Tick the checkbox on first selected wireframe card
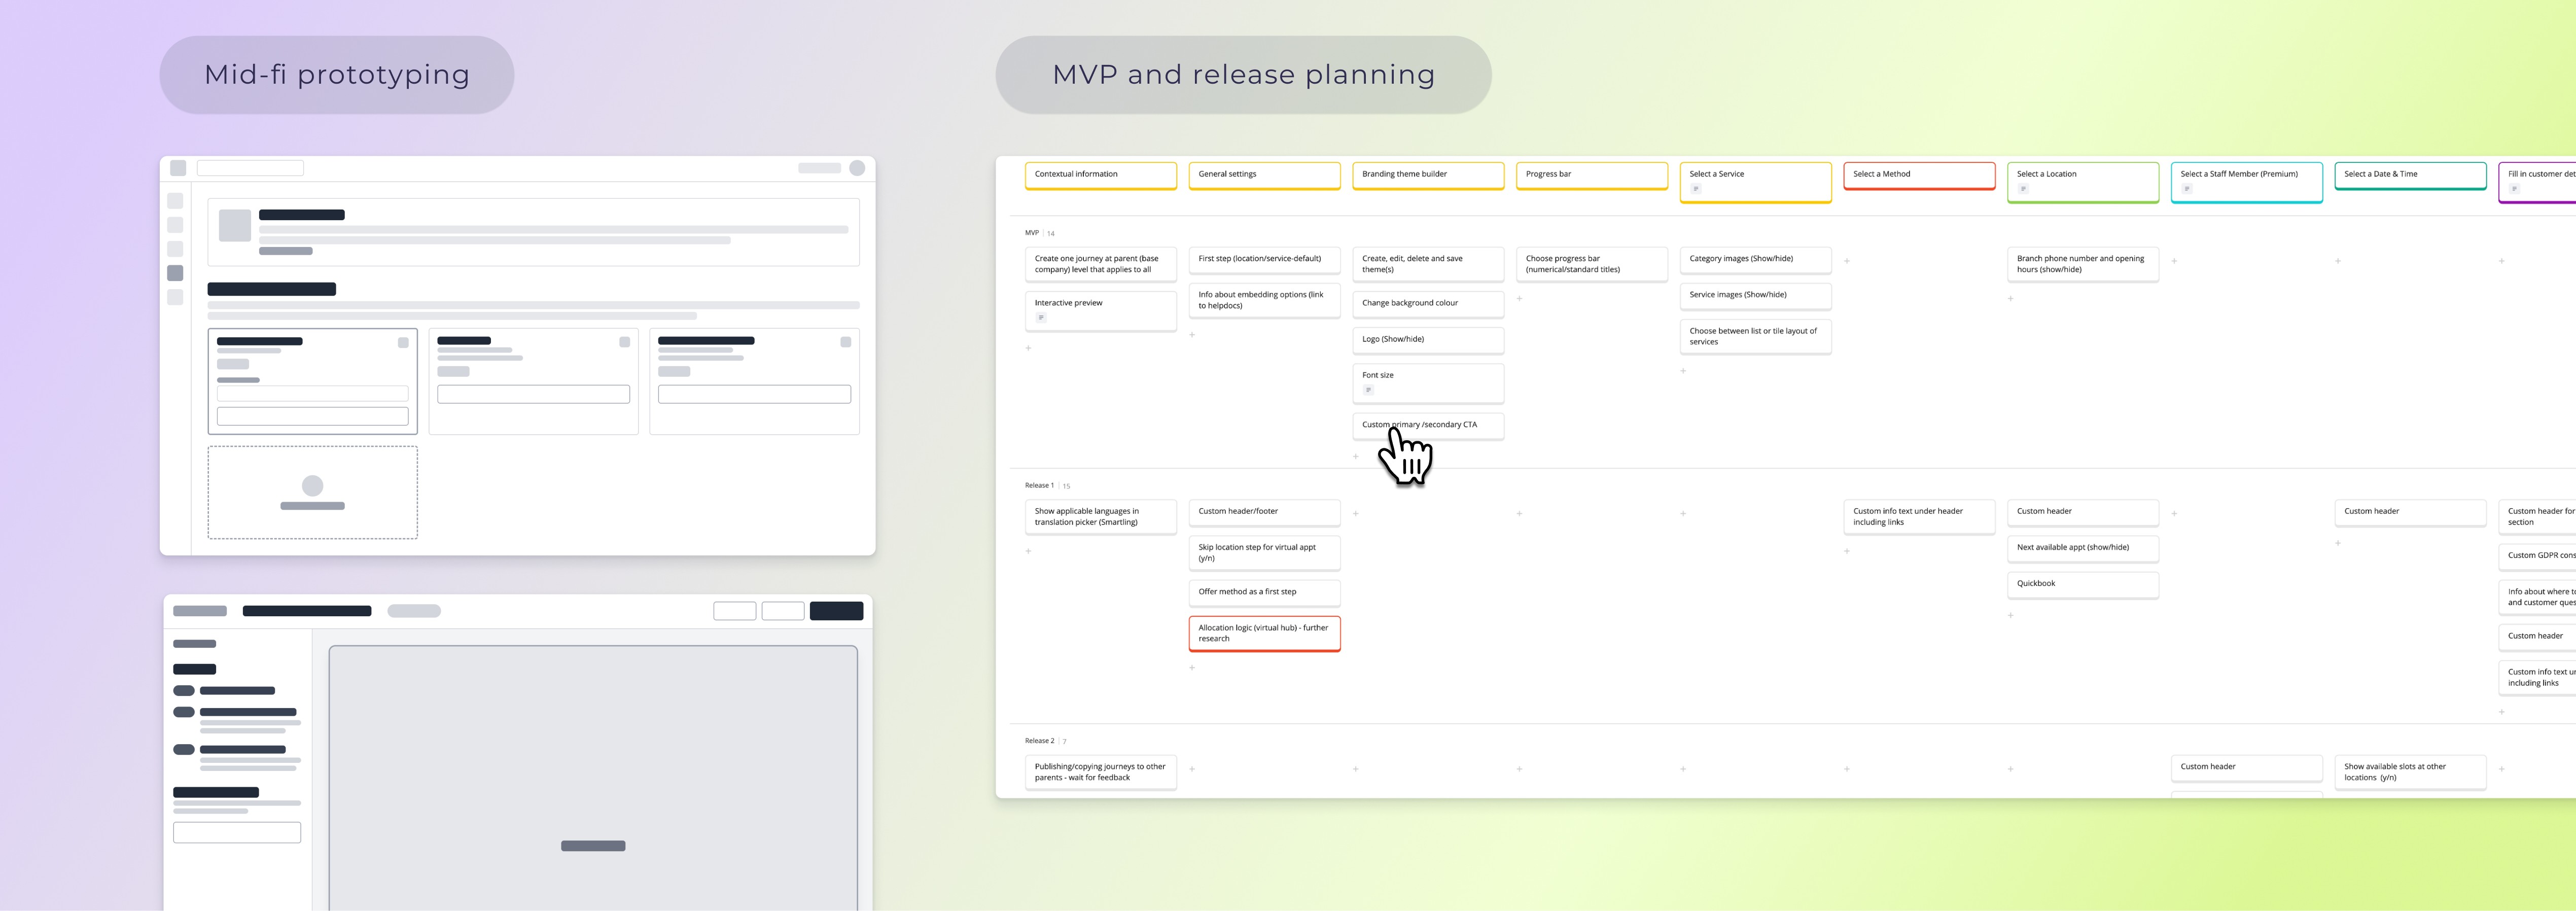The height and width of the screenshot is (911, 2576). 403,342
